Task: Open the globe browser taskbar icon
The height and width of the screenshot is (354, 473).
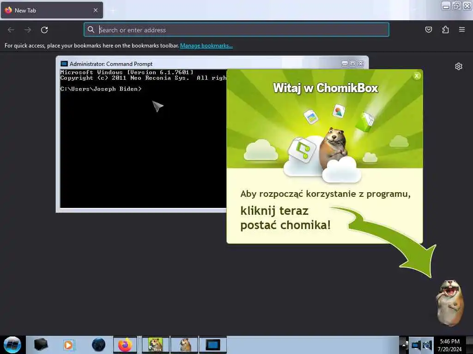Action: click(98, 345)
